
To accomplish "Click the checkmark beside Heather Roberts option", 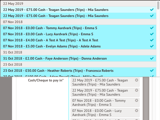I will coord(152,71).
